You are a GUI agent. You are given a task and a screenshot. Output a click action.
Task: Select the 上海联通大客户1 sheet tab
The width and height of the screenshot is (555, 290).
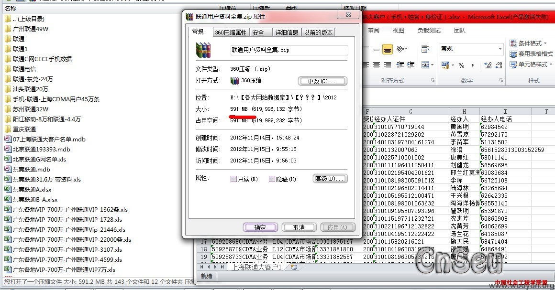click(257, 267)
